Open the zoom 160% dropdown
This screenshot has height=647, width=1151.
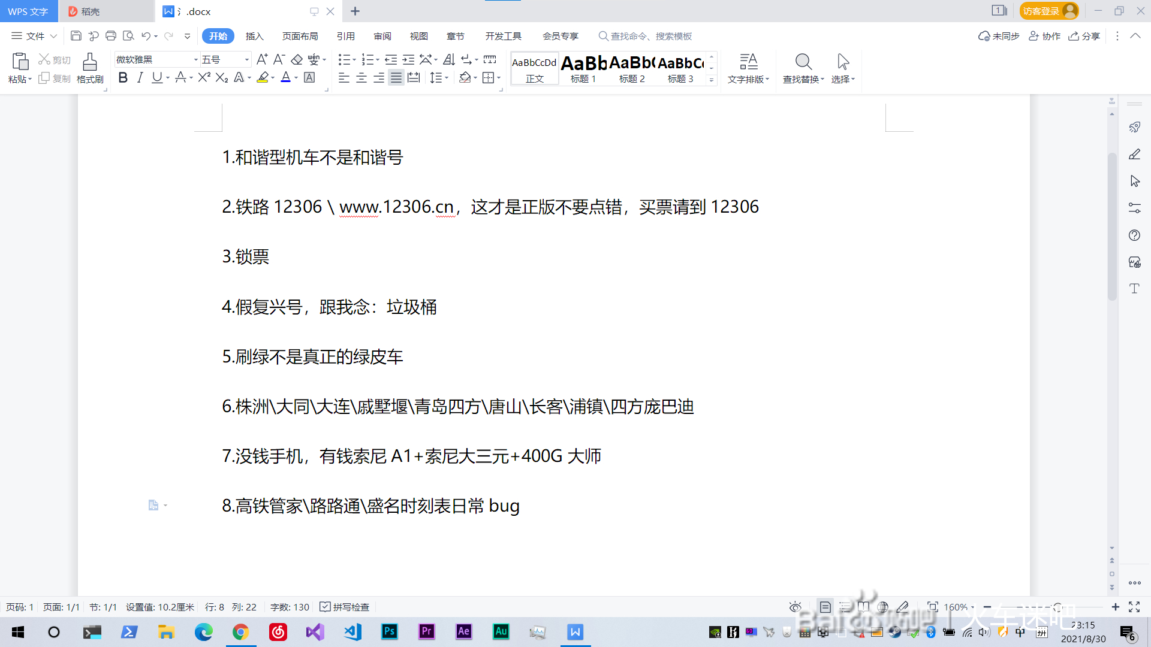coord(959,607)
